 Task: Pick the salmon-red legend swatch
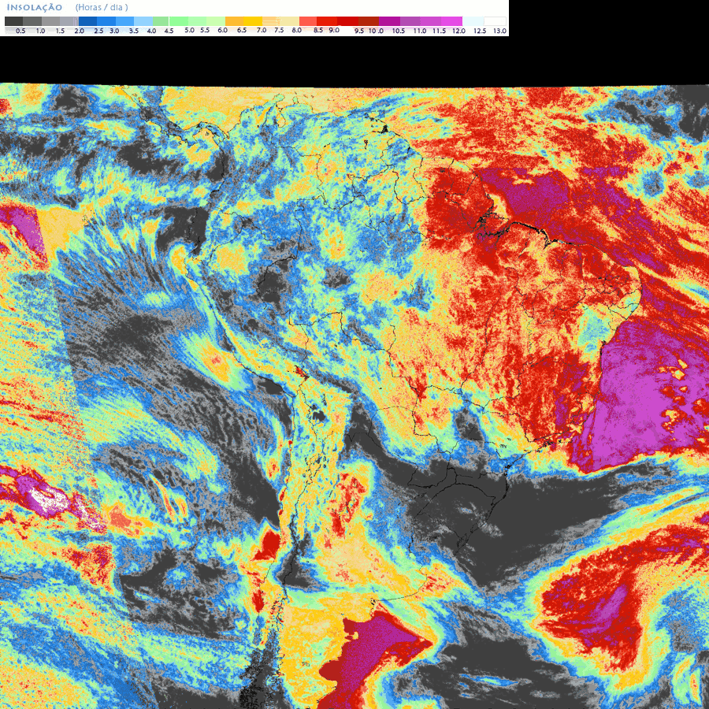pos(308,21)
